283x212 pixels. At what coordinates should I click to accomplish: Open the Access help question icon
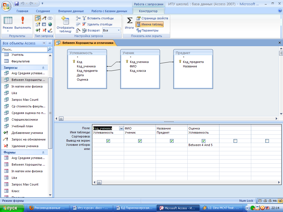click(280, 11)
